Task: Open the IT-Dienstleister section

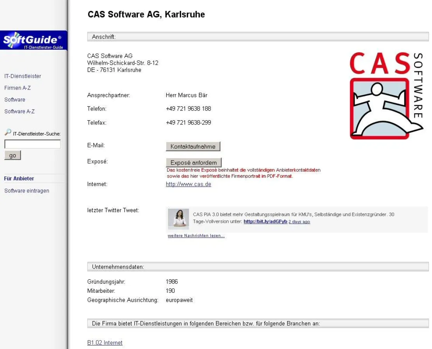Action: pos(22,76)
